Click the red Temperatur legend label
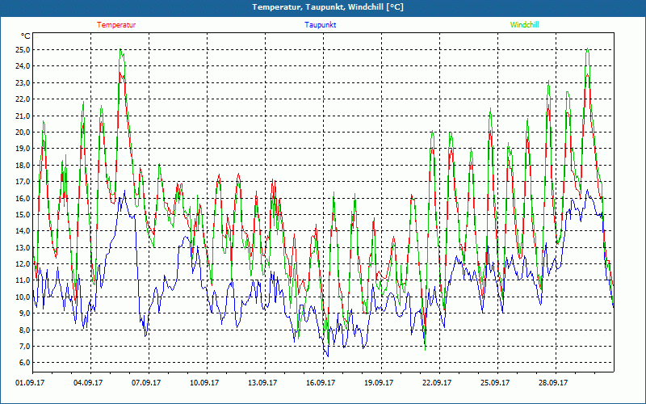 coord(116,25)
